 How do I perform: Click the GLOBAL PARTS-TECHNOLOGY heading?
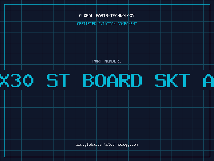click(x=107, y=16)
